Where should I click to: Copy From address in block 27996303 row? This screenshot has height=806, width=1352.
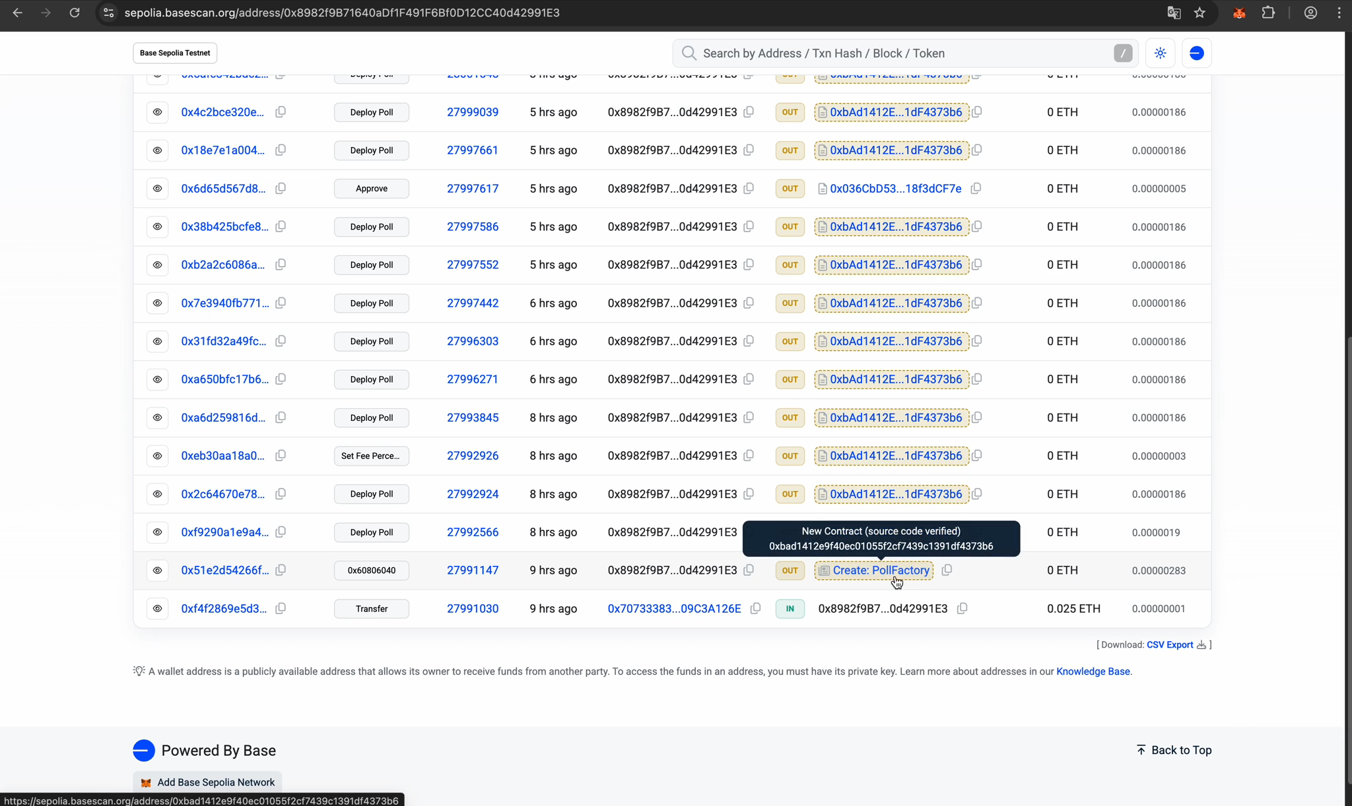click(x=749, y=341)
